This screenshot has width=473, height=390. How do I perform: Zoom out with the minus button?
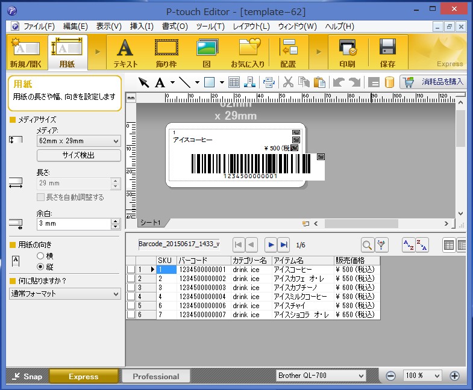pos(390,376)
